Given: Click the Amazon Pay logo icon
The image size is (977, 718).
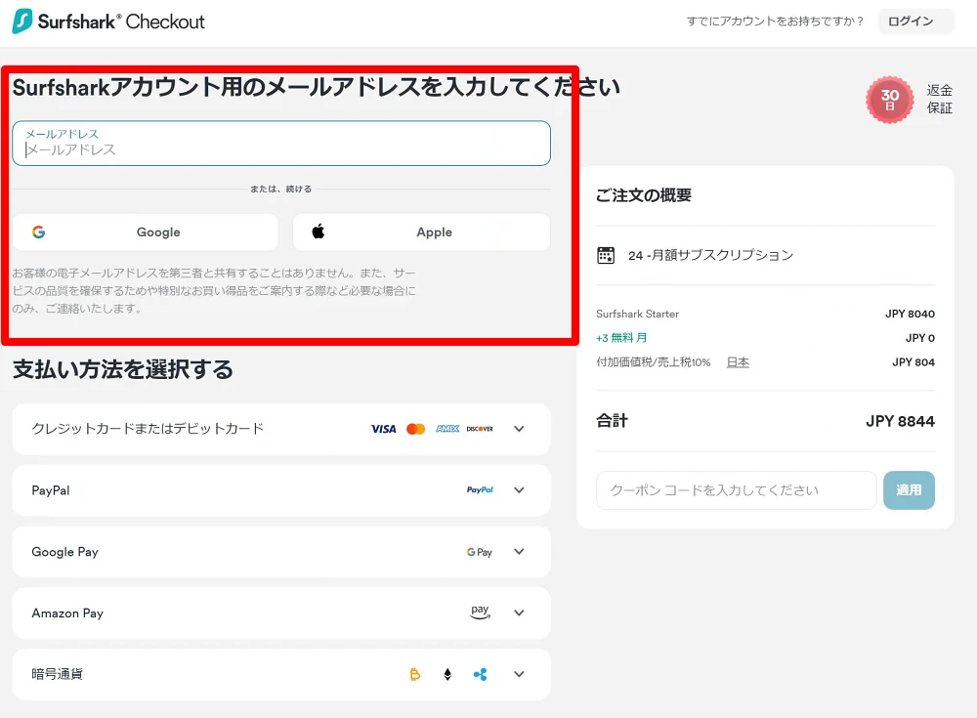Looking at the screenshot, I should (x=480, y=612).
